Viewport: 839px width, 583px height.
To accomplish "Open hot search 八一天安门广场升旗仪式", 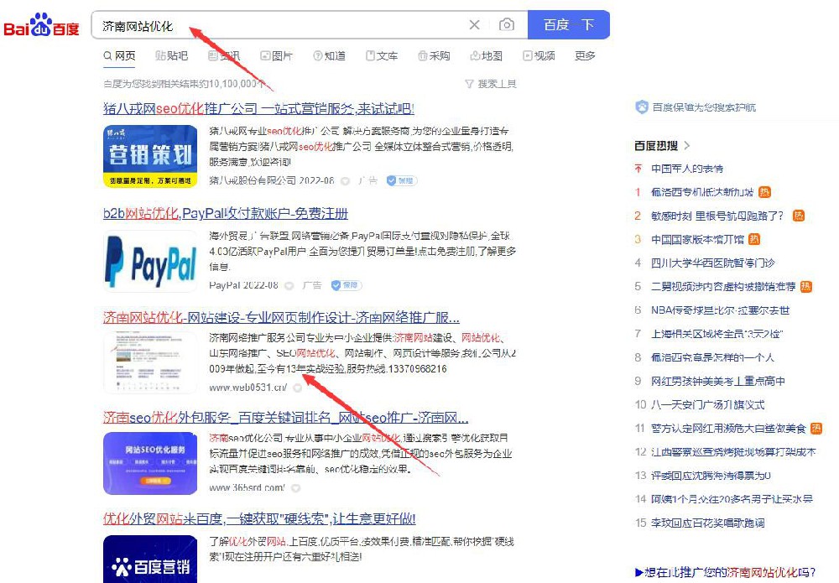I will pyautogui.click(x=708, y=405).
